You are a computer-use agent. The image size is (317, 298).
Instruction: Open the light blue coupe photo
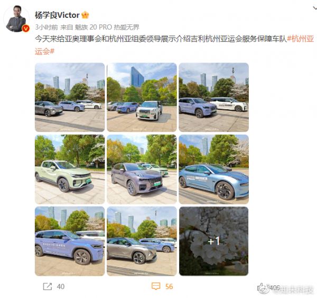click(x=213, y=169)
